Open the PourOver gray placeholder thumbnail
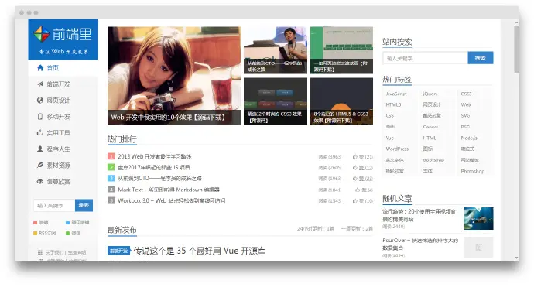534x287 pixels. [478, 248]
